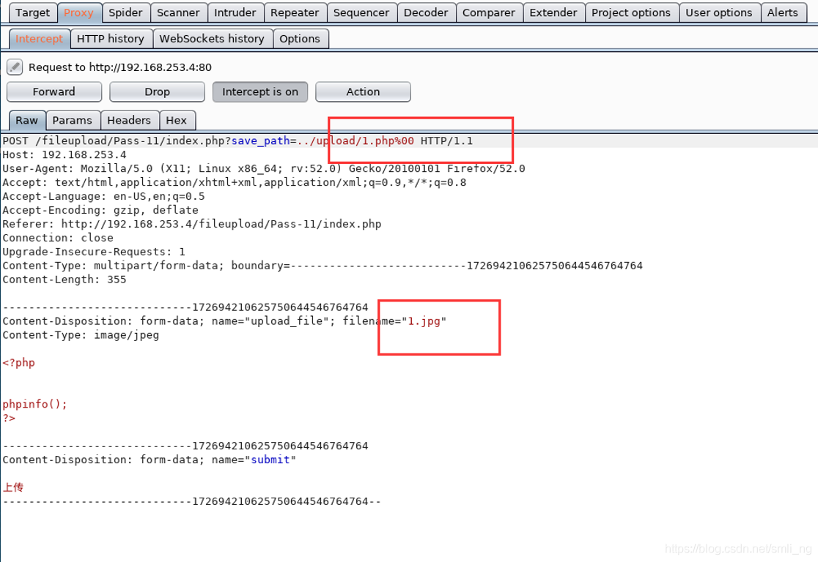Drop the intercepted request
This screenshot has height=562, width=818.
157,91
